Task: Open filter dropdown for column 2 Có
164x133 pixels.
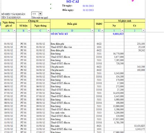Action: (143, 31)
